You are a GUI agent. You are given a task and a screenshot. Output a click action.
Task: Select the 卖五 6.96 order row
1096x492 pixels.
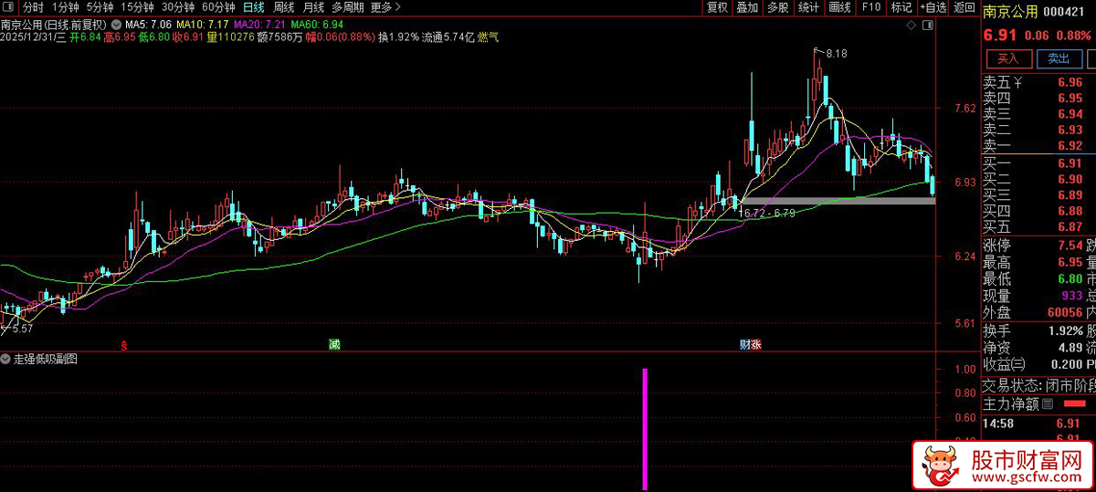point(1038,82)
